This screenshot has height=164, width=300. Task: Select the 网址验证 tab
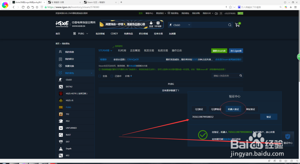coord(250,109)
